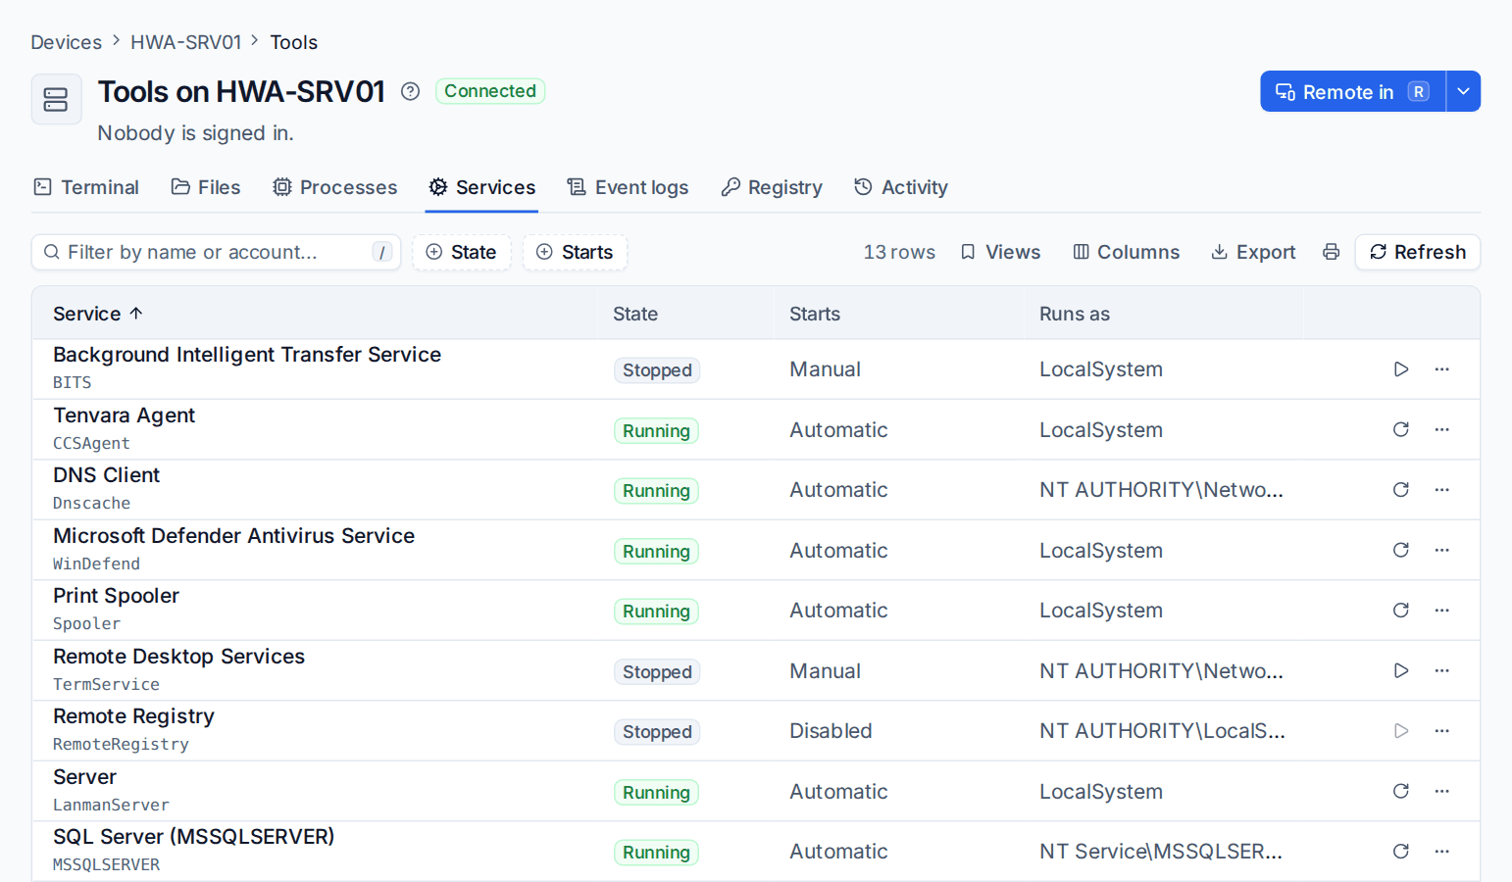1512x882 pixels.
Task: Click the Starts column header
Action: click(x=815, y=314)
